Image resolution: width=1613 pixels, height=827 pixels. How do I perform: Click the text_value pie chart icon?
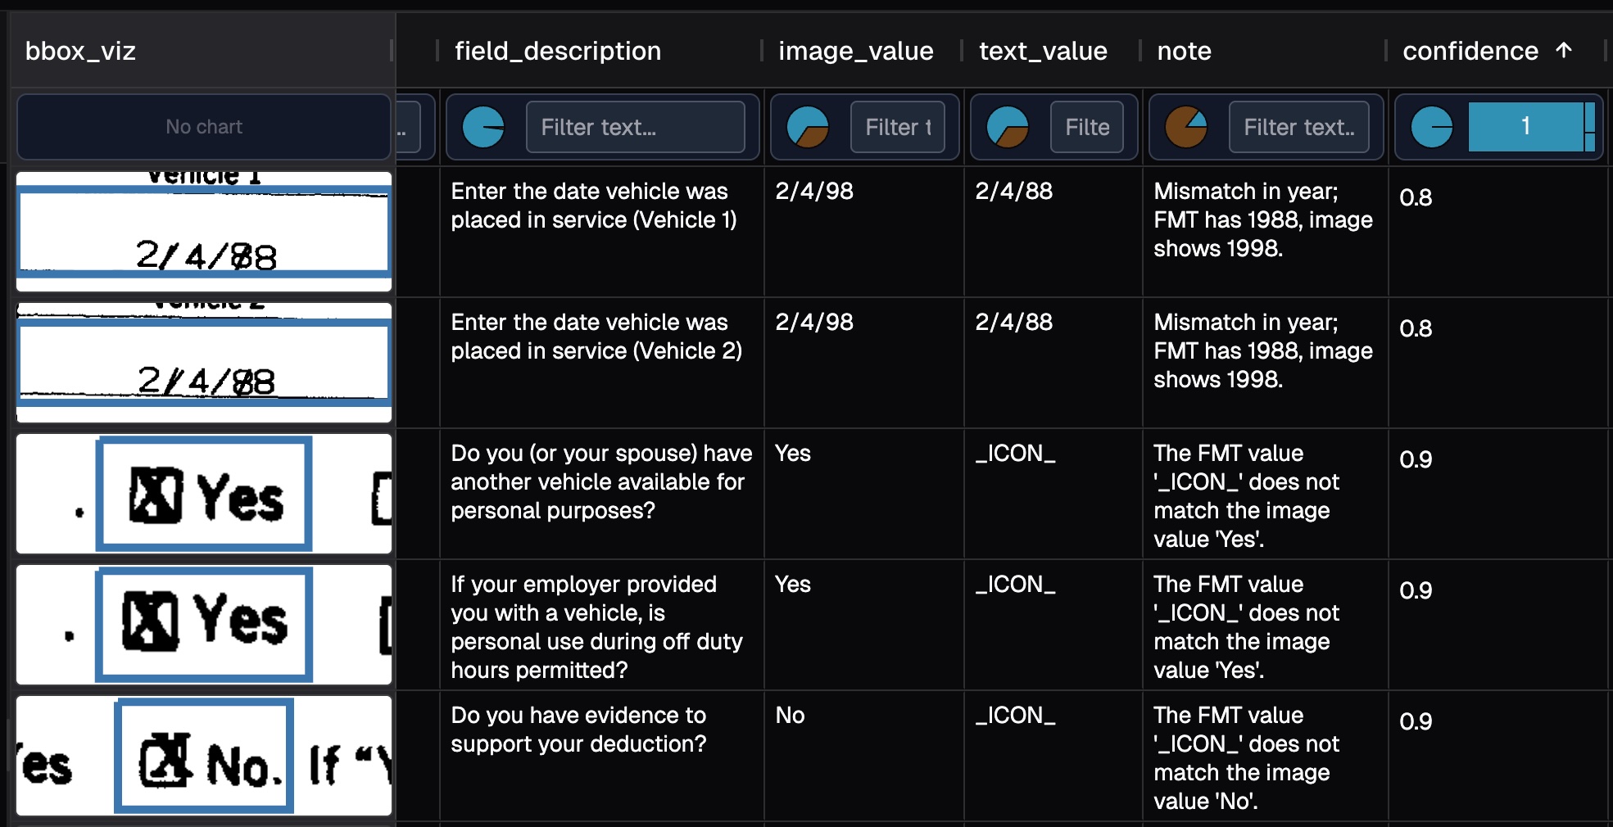point(1008,127)
